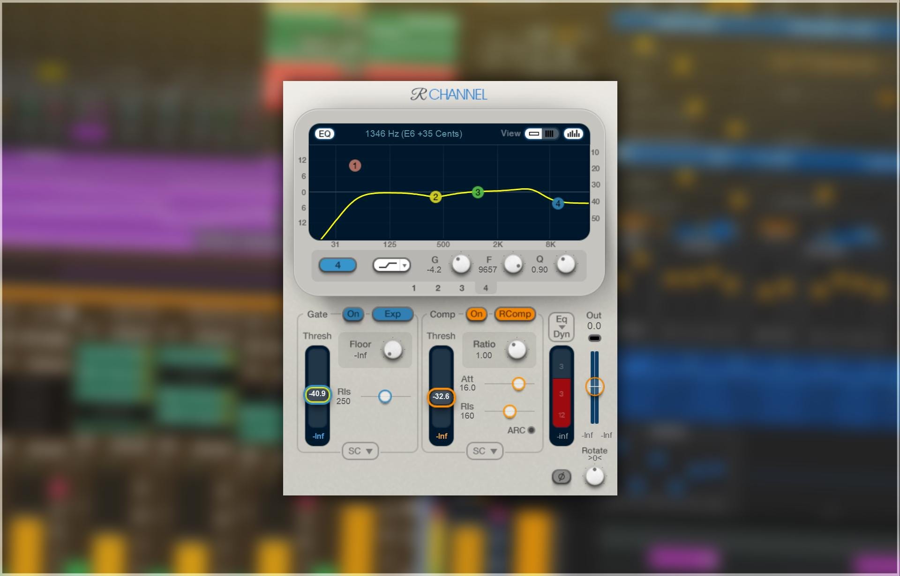Click the EQ on/off button

324,134
